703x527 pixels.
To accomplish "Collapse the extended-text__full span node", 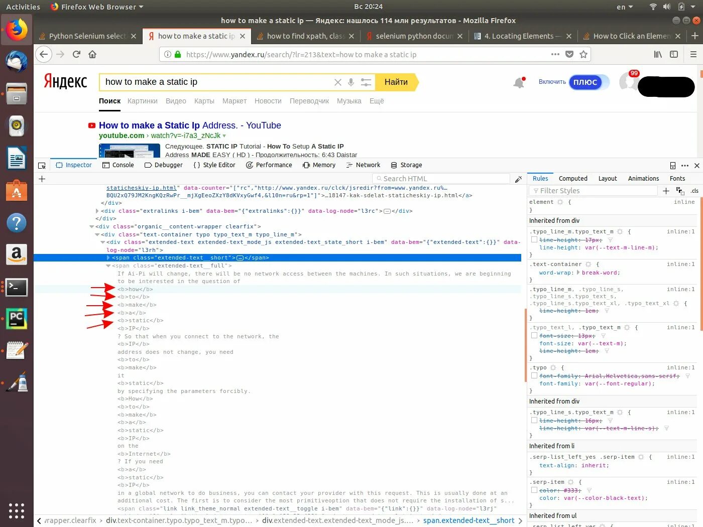I will 108,266.
